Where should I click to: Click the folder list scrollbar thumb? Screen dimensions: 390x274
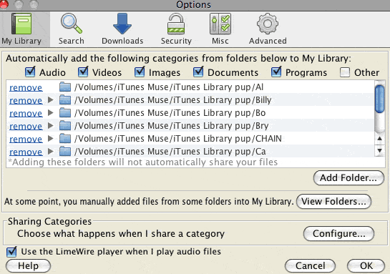tap(379, 99)
